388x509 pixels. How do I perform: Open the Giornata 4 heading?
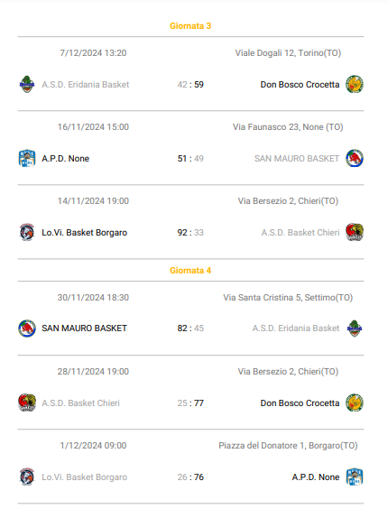[190, 271]
